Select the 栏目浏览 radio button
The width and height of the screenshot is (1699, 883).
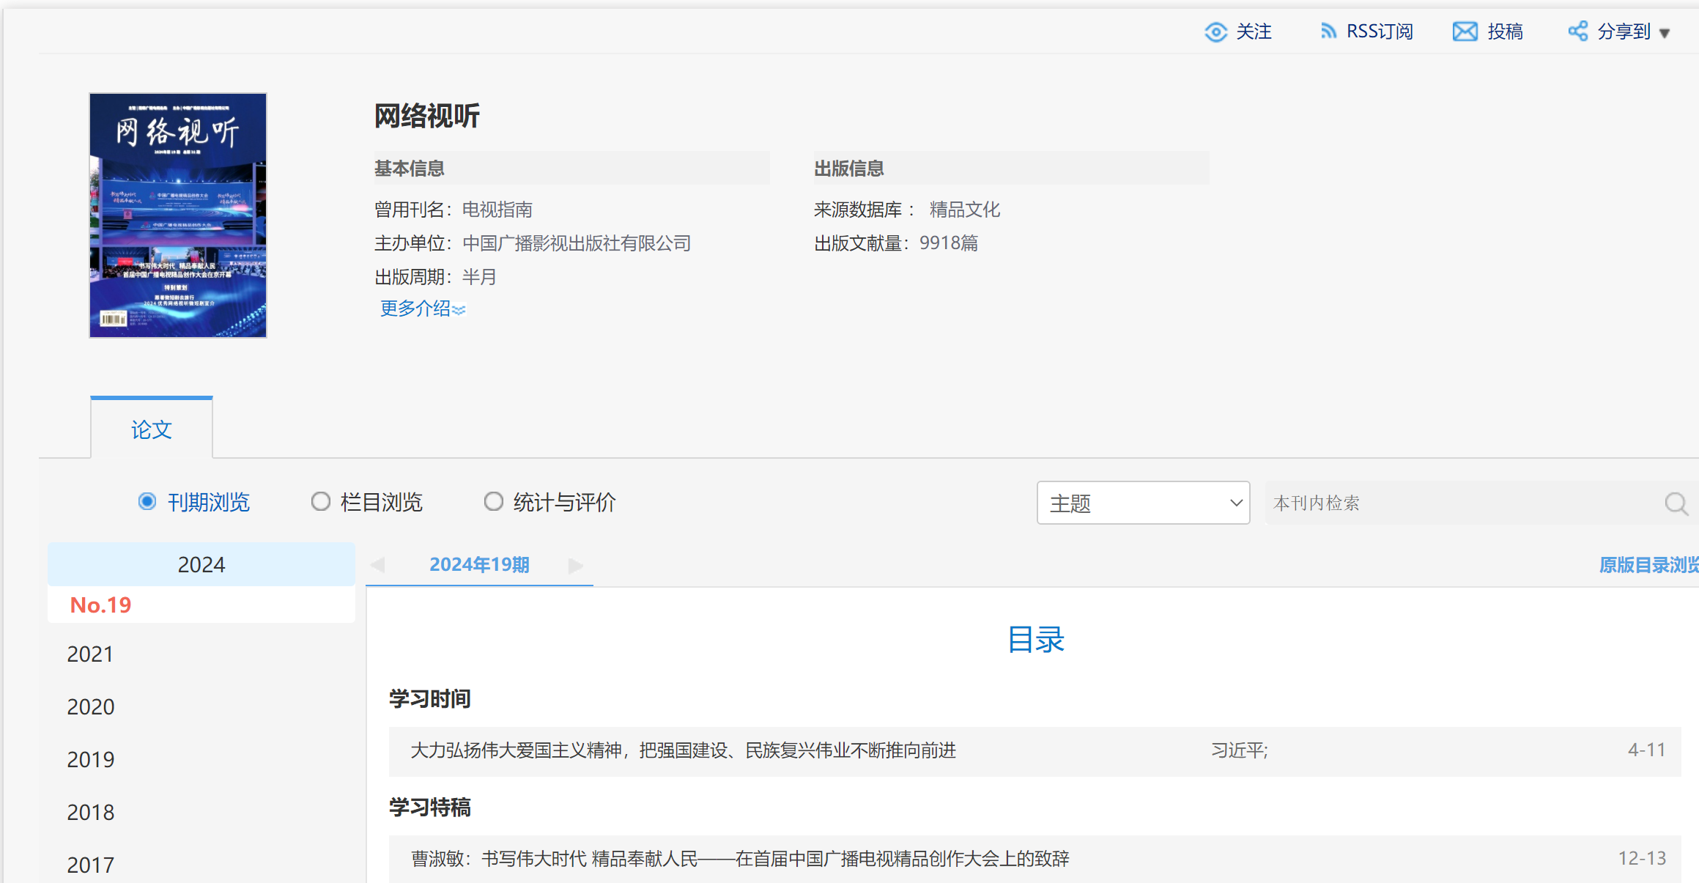[320, 502]
